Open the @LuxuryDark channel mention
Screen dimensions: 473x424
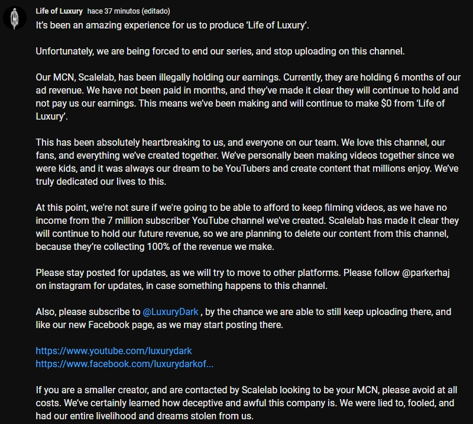point(170,312)
